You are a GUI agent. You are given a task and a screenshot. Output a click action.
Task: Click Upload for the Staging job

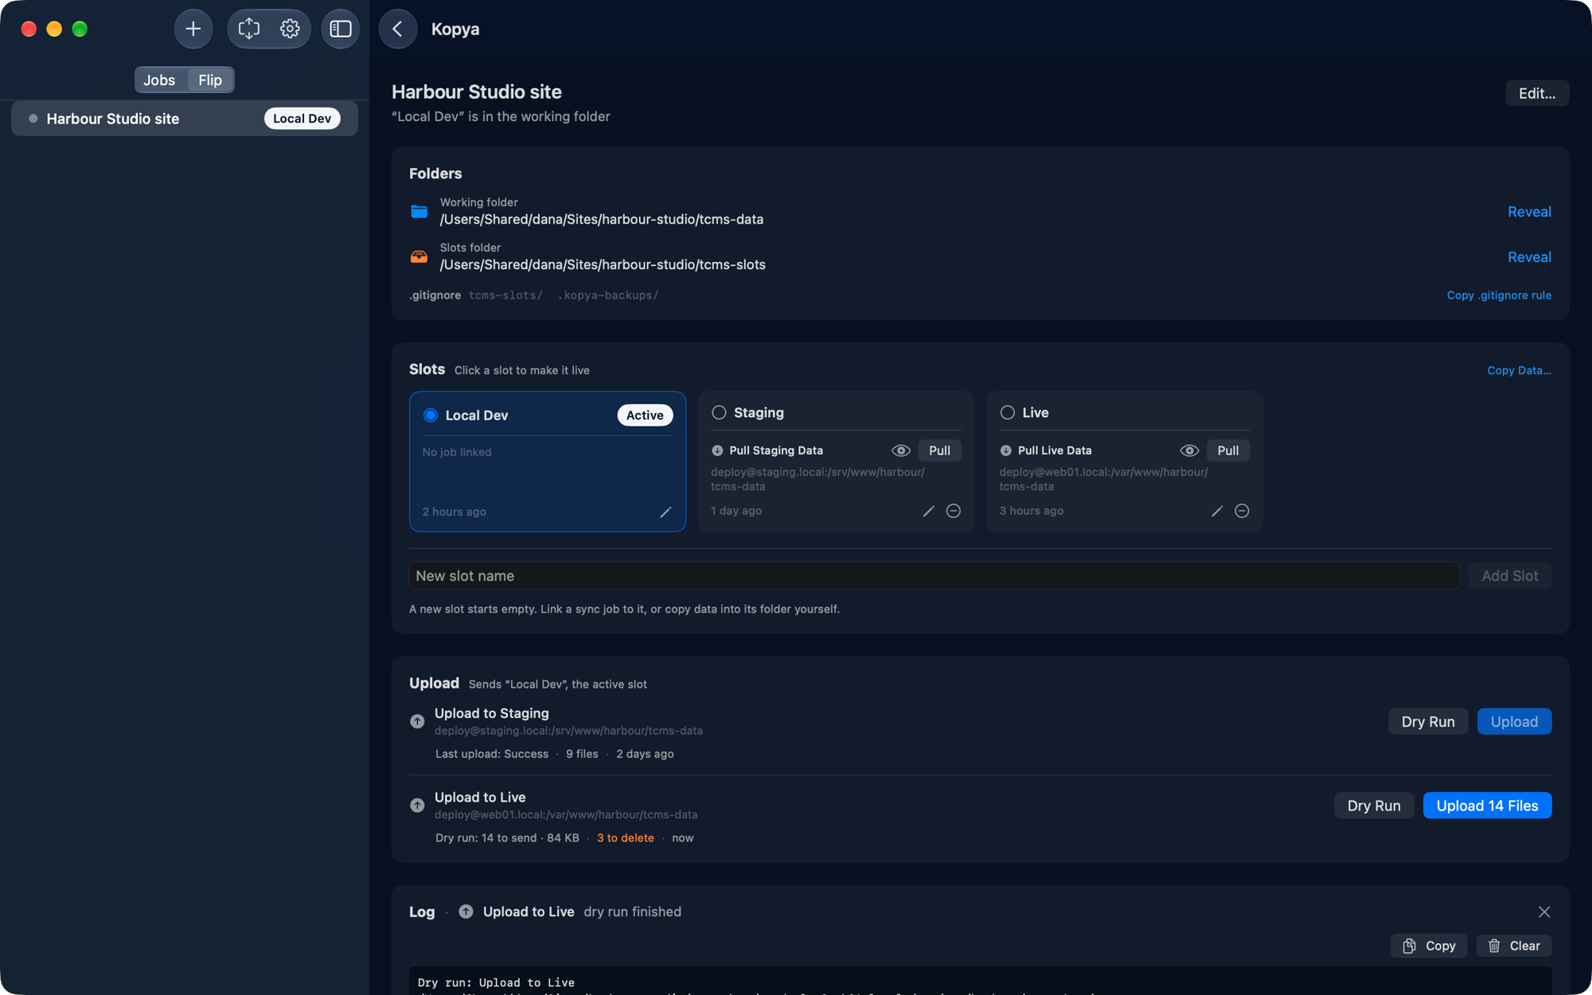(1514, 721)
